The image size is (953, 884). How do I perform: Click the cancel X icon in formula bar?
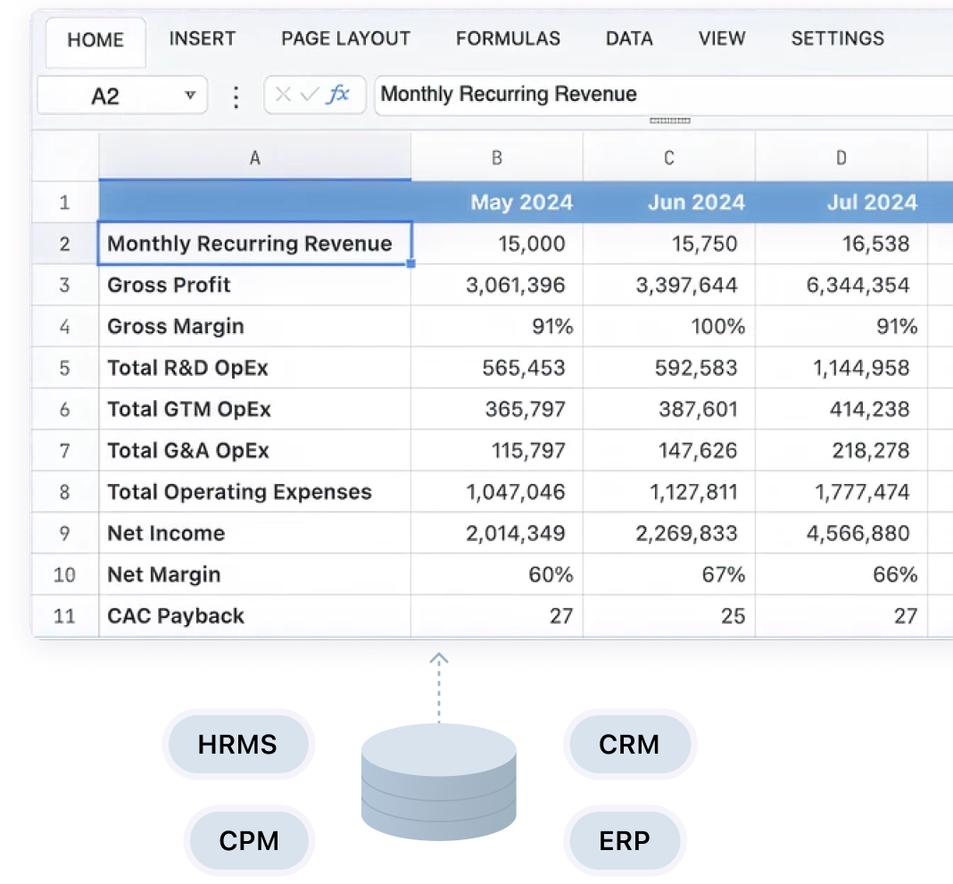click(x=283, y=95)
